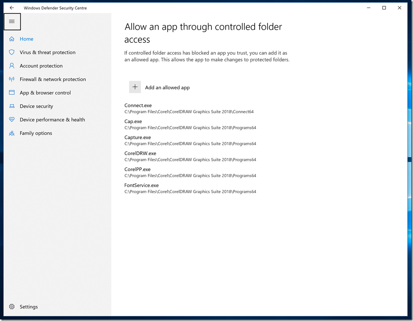Select the Connect.exe allowed app entry
413x321 pixels.
(189, 109)
